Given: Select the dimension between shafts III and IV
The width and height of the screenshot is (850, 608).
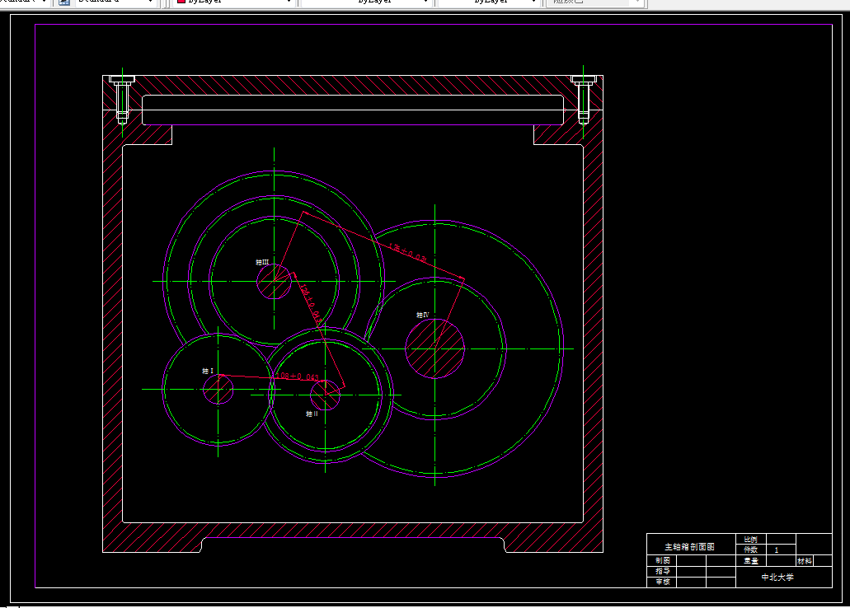Looking at the screenshot, I should pos(407,253).
